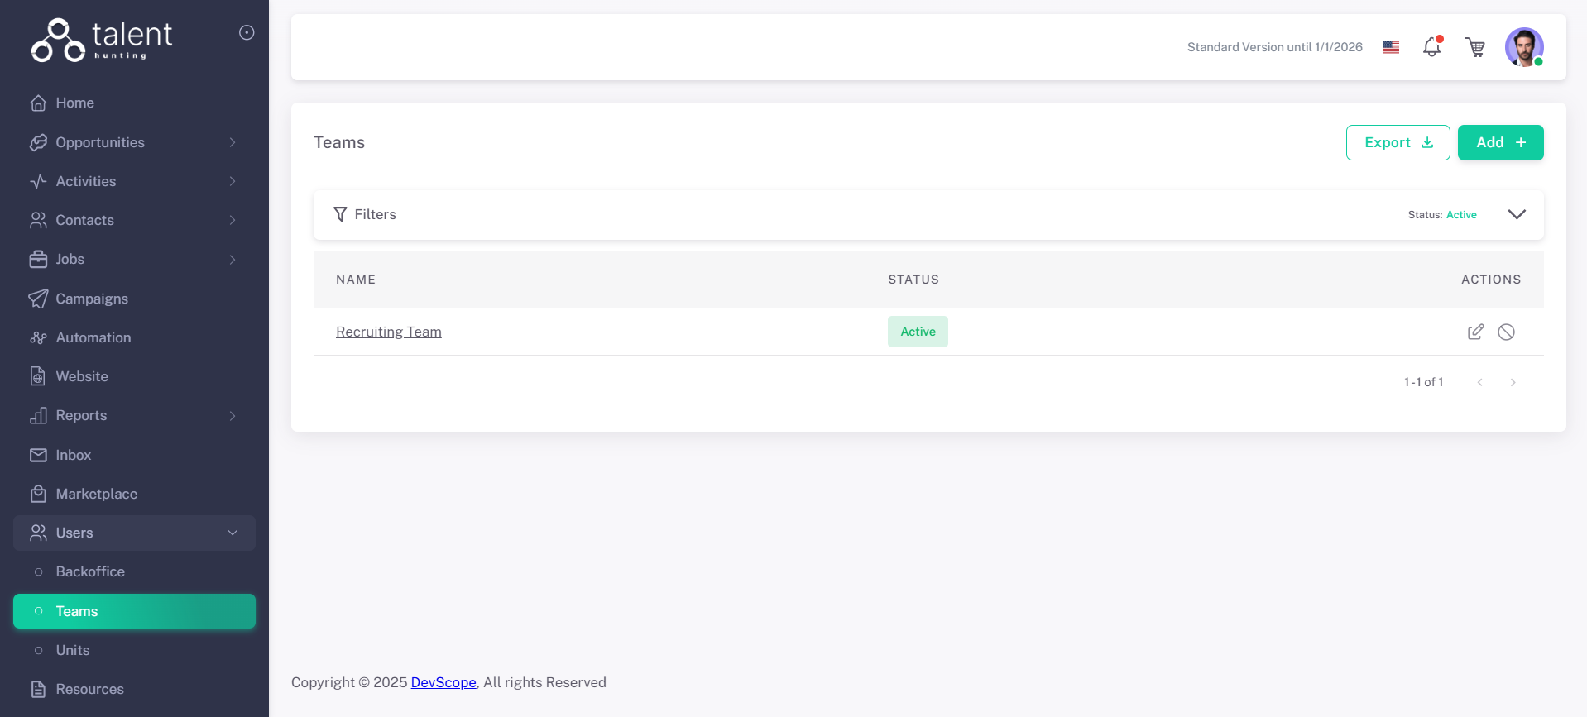Click the Talent Hunting logo
Screen dimensions: 1587x717
click(102, 40)
